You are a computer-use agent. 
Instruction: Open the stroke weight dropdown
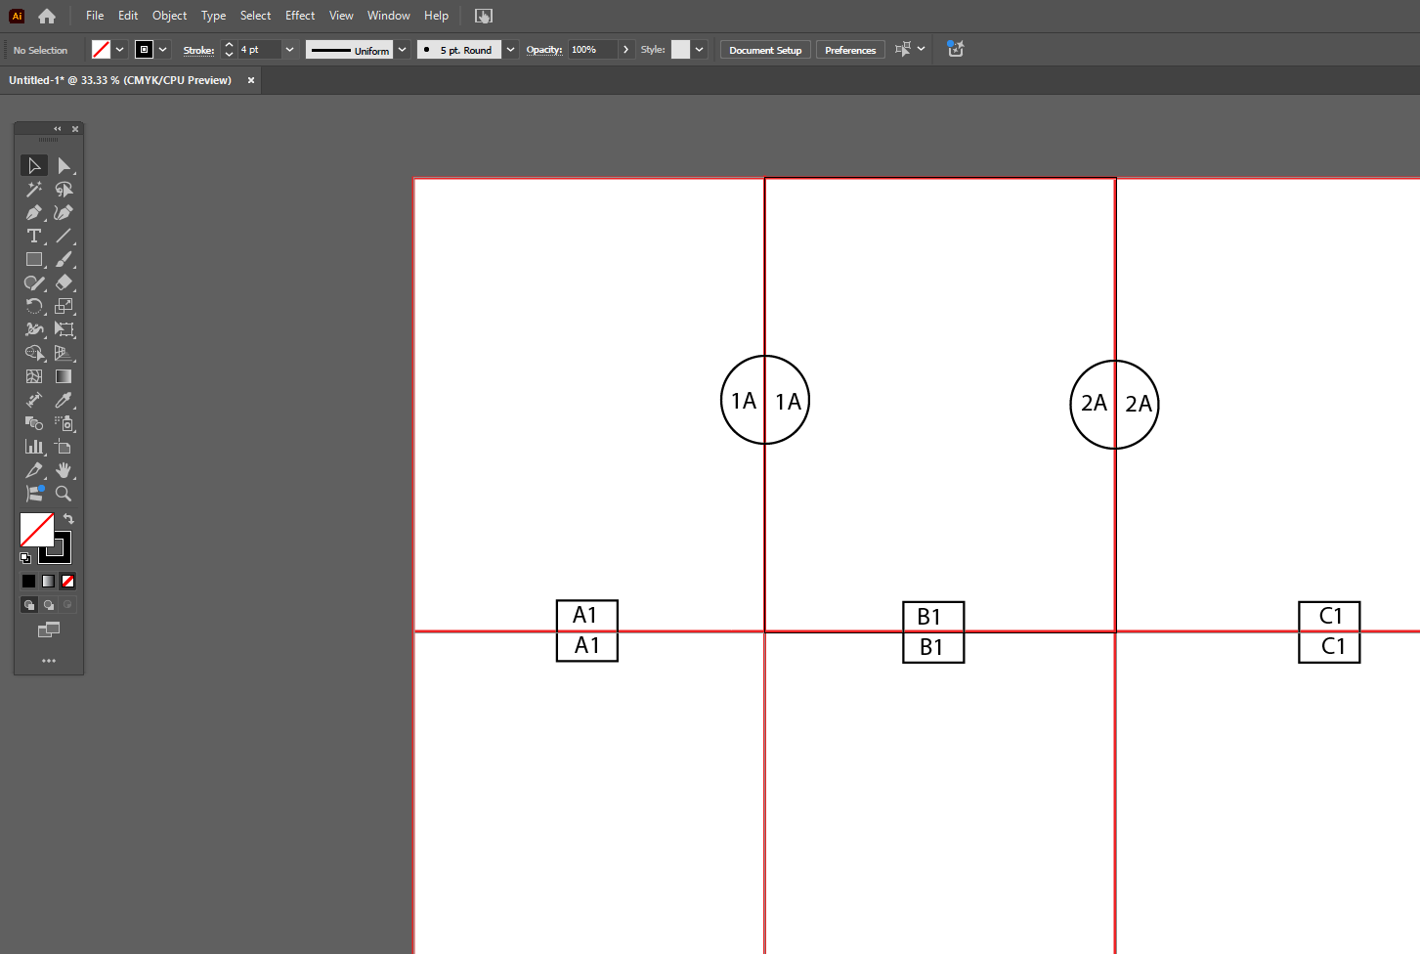(289, 49)
